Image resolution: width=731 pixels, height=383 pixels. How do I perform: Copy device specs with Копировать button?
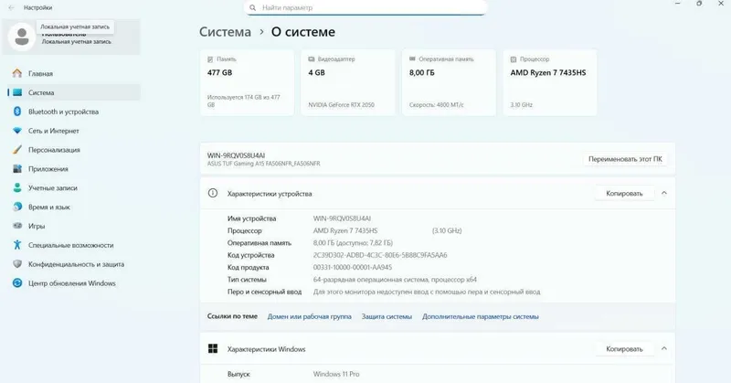click(624, 193)
